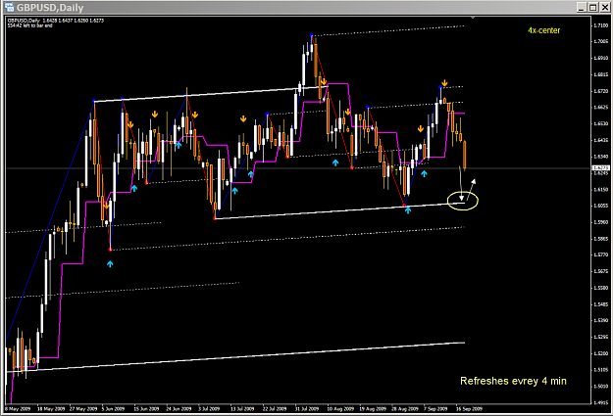
Task: Click the 3 Jul 2009 date label
Action: (x=209, y=409)
